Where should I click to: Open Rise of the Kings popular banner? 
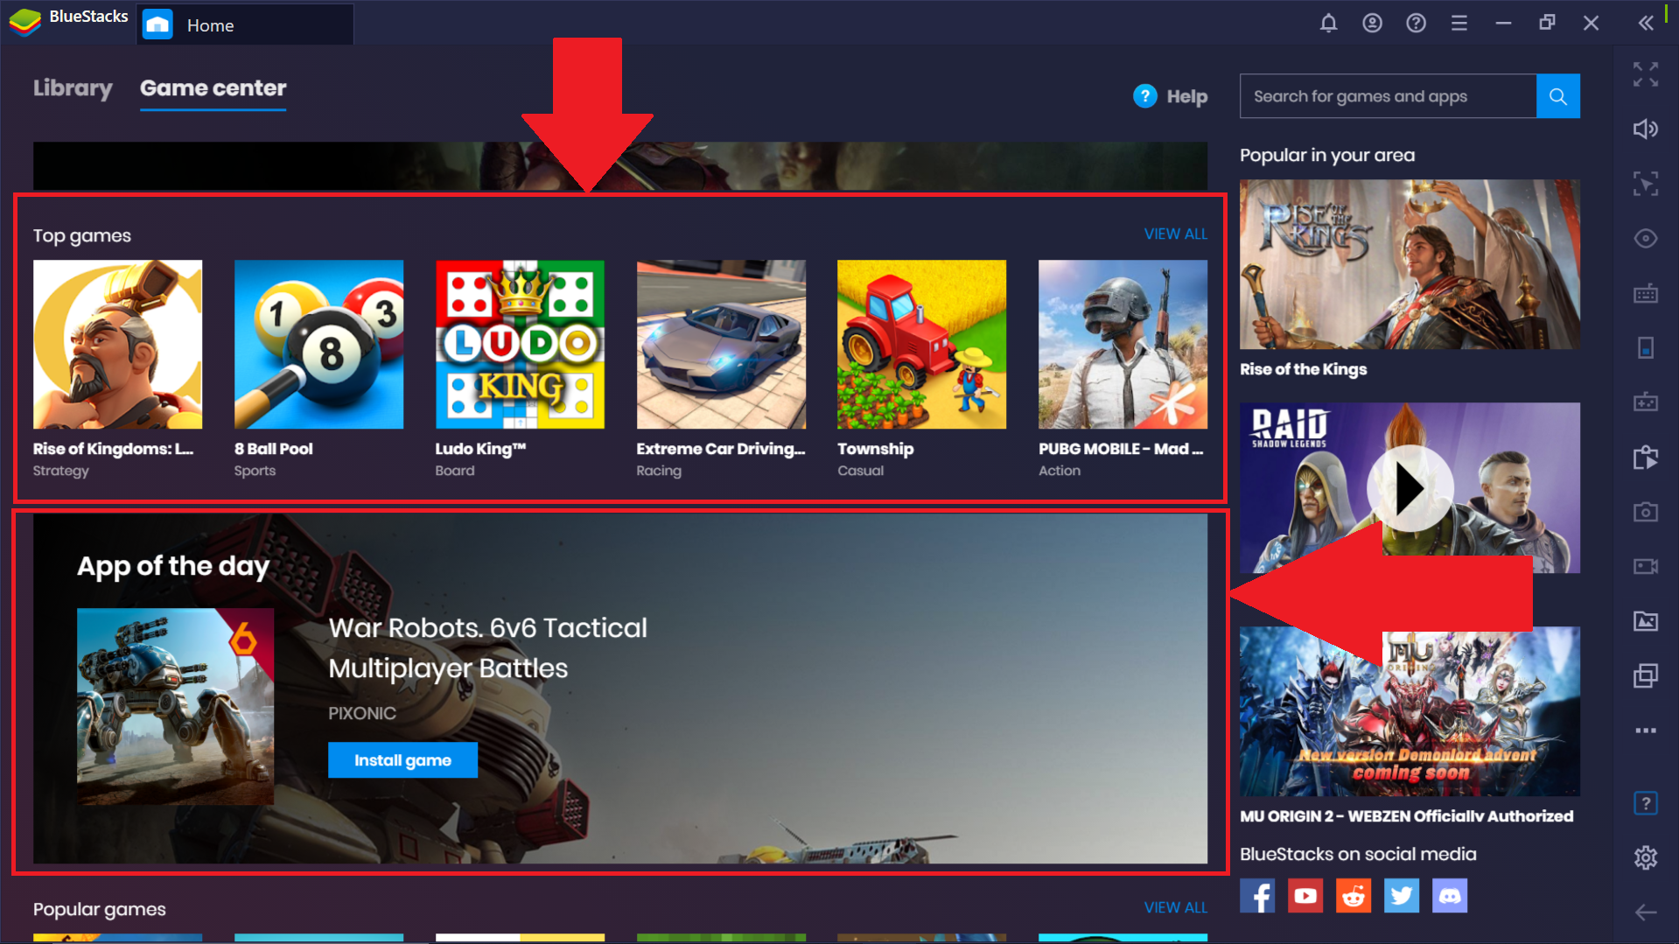coord(1410,264)
